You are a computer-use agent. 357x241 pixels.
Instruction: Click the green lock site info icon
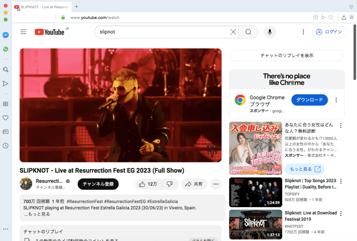pos(63,17)
